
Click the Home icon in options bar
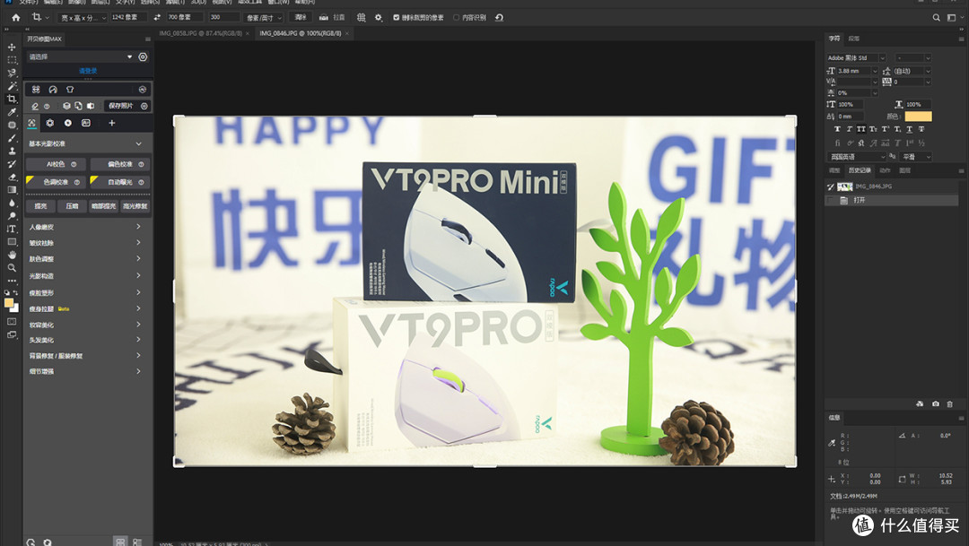point(15,17)
